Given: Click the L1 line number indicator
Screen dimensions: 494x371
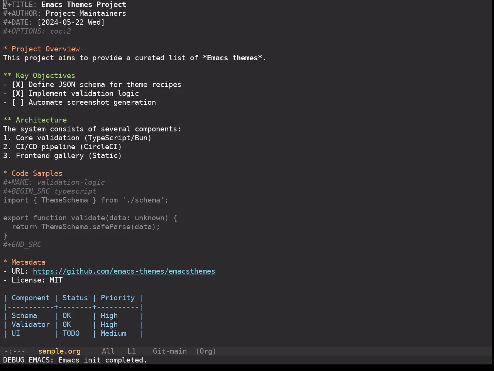Looking at the screenshot, I should [132, 351].
